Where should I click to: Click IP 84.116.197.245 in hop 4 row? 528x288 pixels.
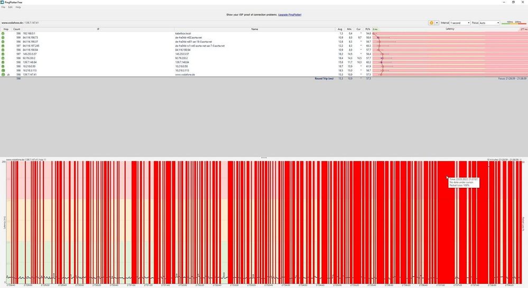[x=31, y=46]
